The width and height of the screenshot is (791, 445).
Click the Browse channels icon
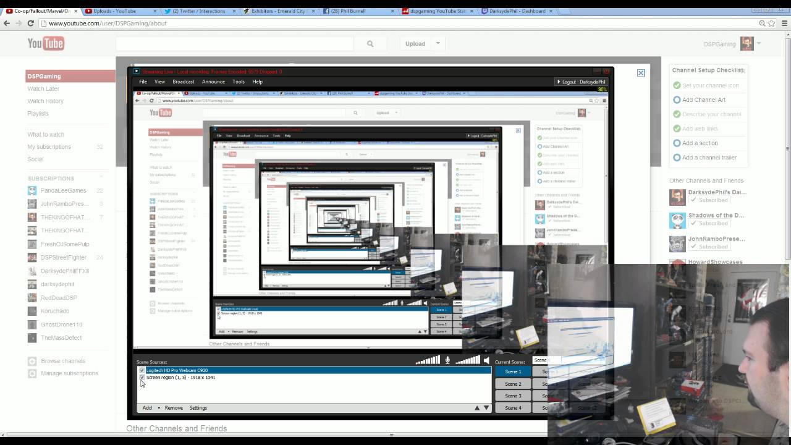click(x=32, y=361)
